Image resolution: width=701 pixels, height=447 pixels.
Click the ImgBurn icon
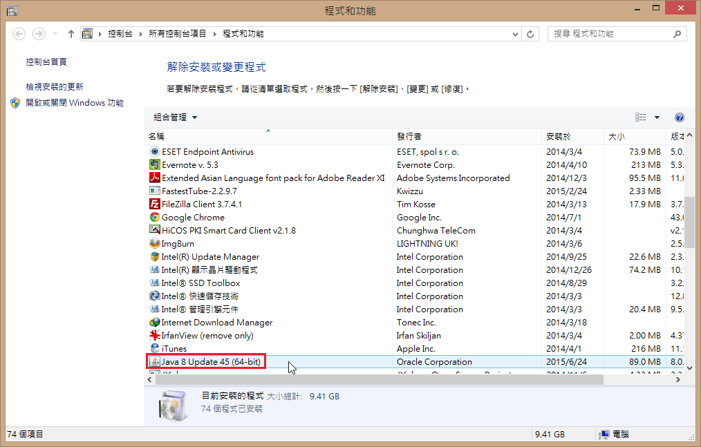tap(155, 244)
